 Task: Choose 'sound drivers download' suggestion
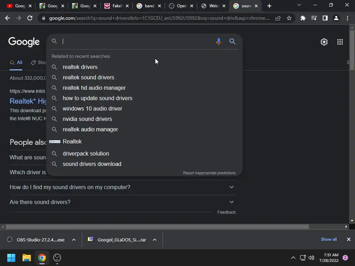pos(144,164)
